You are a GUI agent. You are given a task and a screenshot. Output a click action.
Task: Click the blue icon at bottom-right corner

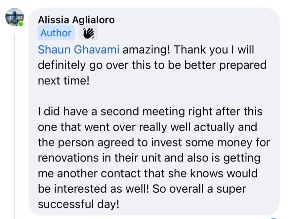click(x=274, y=218)
